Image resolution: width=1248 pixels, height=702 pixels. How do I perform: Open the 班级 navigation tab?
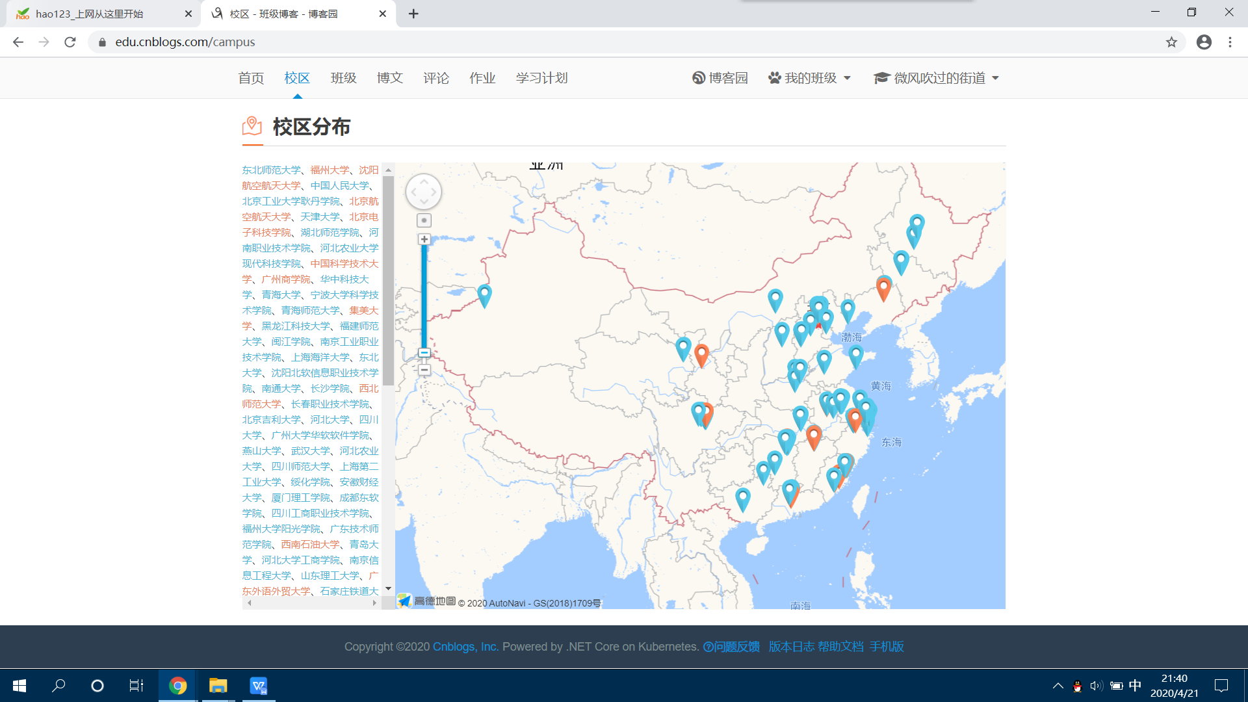click(343, 78)
